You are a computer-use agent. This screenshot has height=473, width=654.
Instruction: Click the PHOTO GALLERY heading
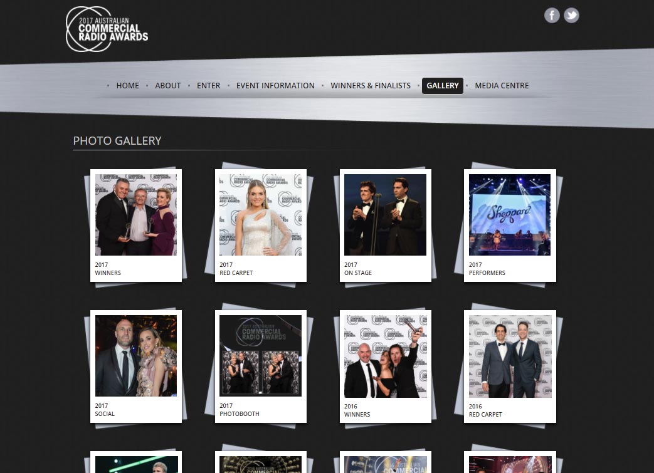tap(117, 140)
